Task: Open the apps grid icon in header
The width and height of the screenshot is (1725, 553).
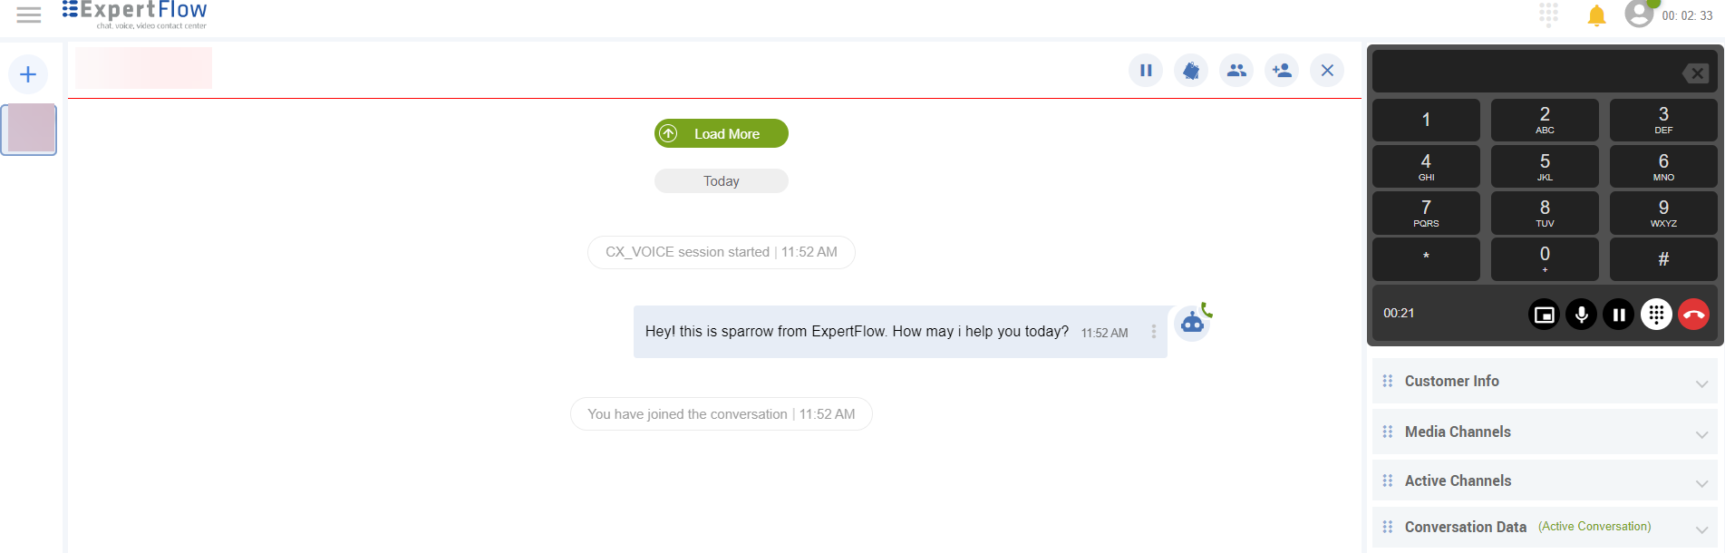Action: pyautogui.click(x=1548, y=15)
